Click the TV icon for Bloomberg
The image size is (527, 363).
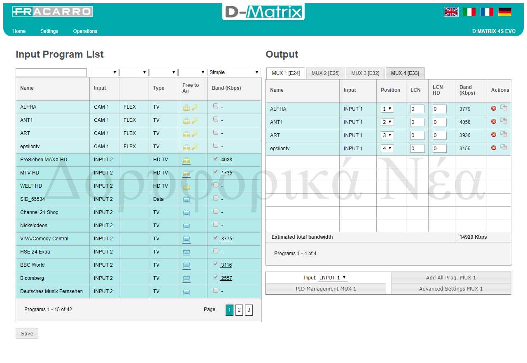coord(187,279)
